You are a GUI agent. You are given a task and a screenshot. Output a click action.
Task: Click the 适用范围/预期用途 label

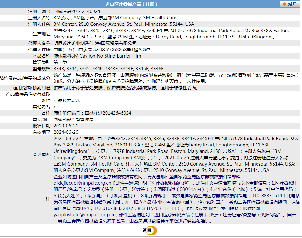click(31, 88)
